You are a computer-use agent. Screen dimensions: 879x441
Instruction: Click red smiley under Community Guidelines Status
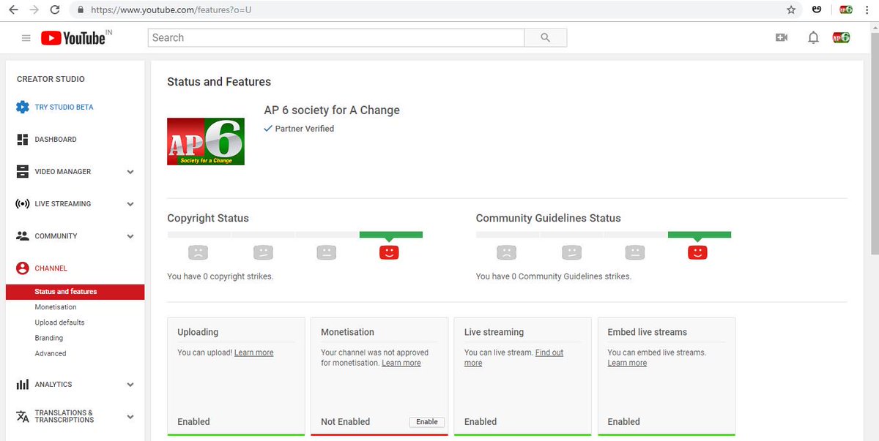point(697,252)
